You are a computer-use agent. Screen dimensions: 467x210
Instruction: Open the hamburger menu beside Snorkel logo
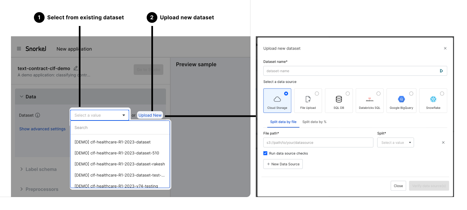[x=19, y=49]
